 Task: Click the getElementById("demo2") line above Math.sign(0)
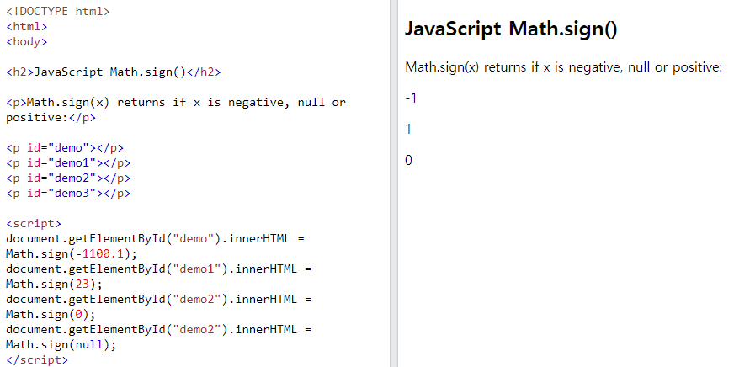pos(159,299)
